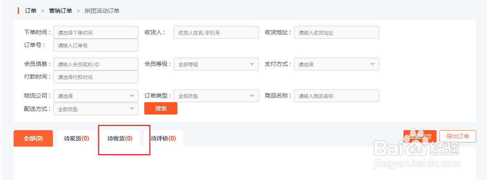The width and height of the screenshot is (487, 180).
Task: Select the 待收货(0) tab
Action: [120, 138]
